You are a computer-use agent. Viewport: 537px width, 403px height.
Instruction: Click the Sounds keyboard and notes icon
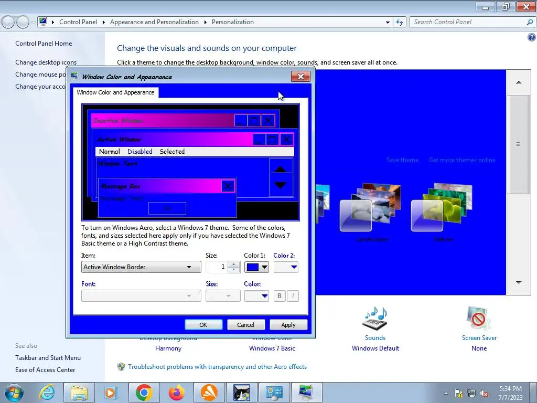[x=375, y=318]
